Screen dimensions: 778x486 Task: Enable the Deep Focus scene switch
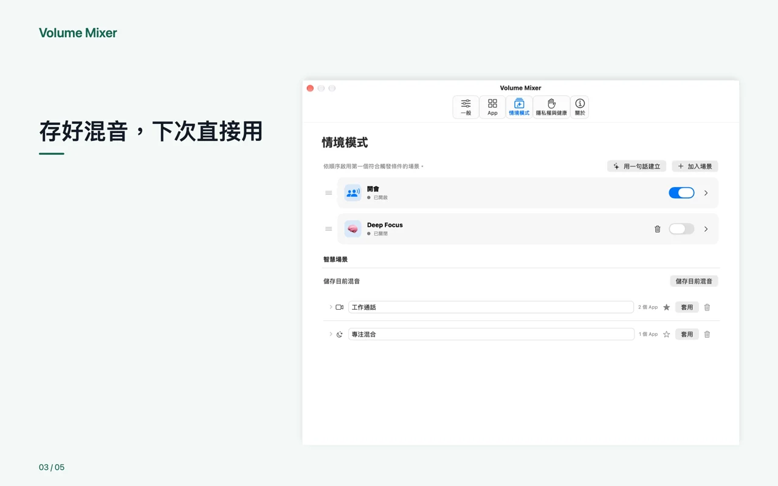(681, 229)
